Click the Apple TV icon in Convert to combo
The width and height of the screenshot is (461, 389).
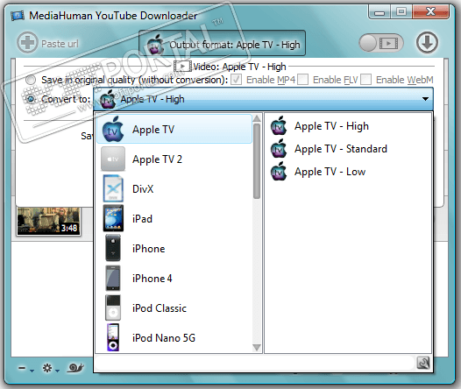(108, 99)
